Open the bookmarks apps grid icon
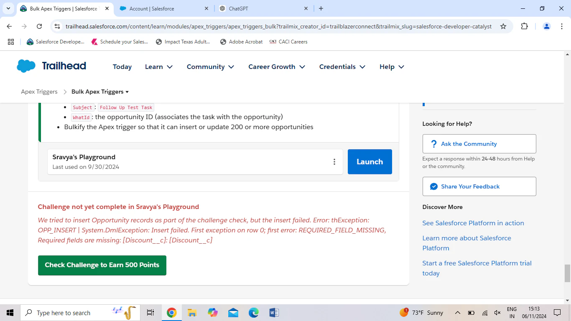571x321 pixels. point(11,42)
